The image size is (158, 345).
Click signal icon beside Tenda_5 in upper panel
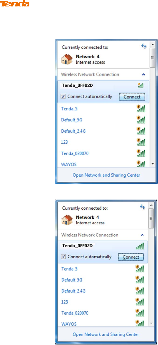pyautogui.click(x=141, y=109)
